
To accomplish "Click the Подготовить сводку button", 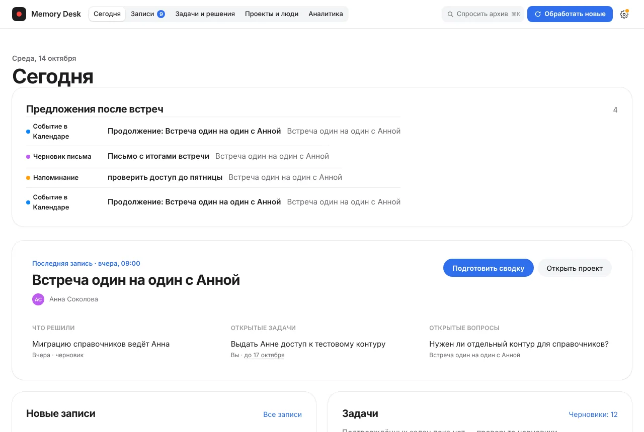I will click(489, 268).
